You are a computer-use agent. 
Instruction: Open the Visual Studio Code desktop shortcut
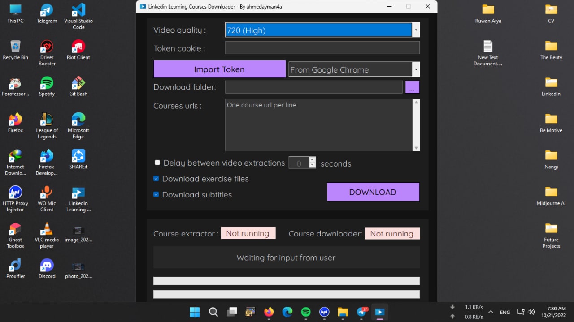point(78,17)
